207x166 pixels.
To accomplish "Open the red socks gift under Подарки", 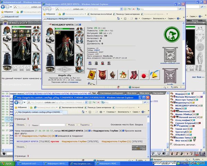I will point(134,75).
